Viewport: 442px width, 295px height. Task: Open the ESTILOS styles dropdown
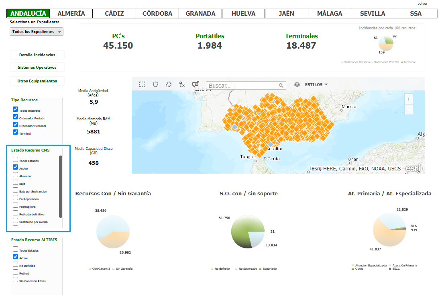pyautogui.click(x=316, y=84)
